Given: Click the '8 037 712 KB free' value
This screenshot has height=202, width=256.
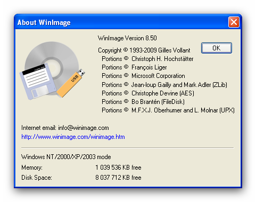Looking at the screenshot, I should 118,178.
